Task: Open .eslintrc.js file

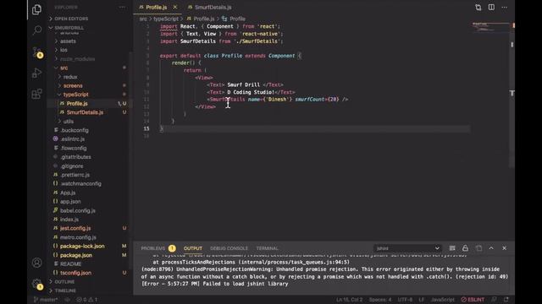Action: pyautogui.click(x=72, y=139)
